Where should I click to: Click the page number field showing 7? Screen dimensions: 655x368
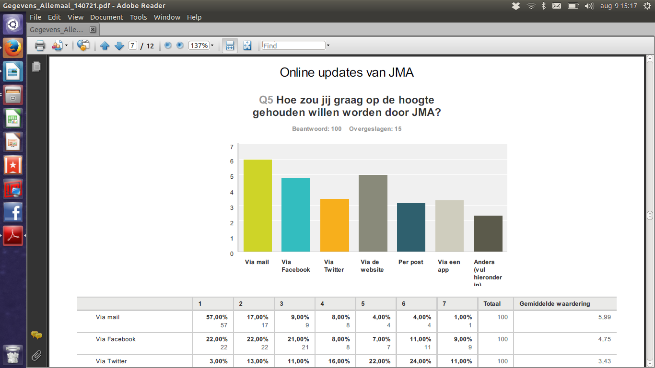(x=133, y=46)
